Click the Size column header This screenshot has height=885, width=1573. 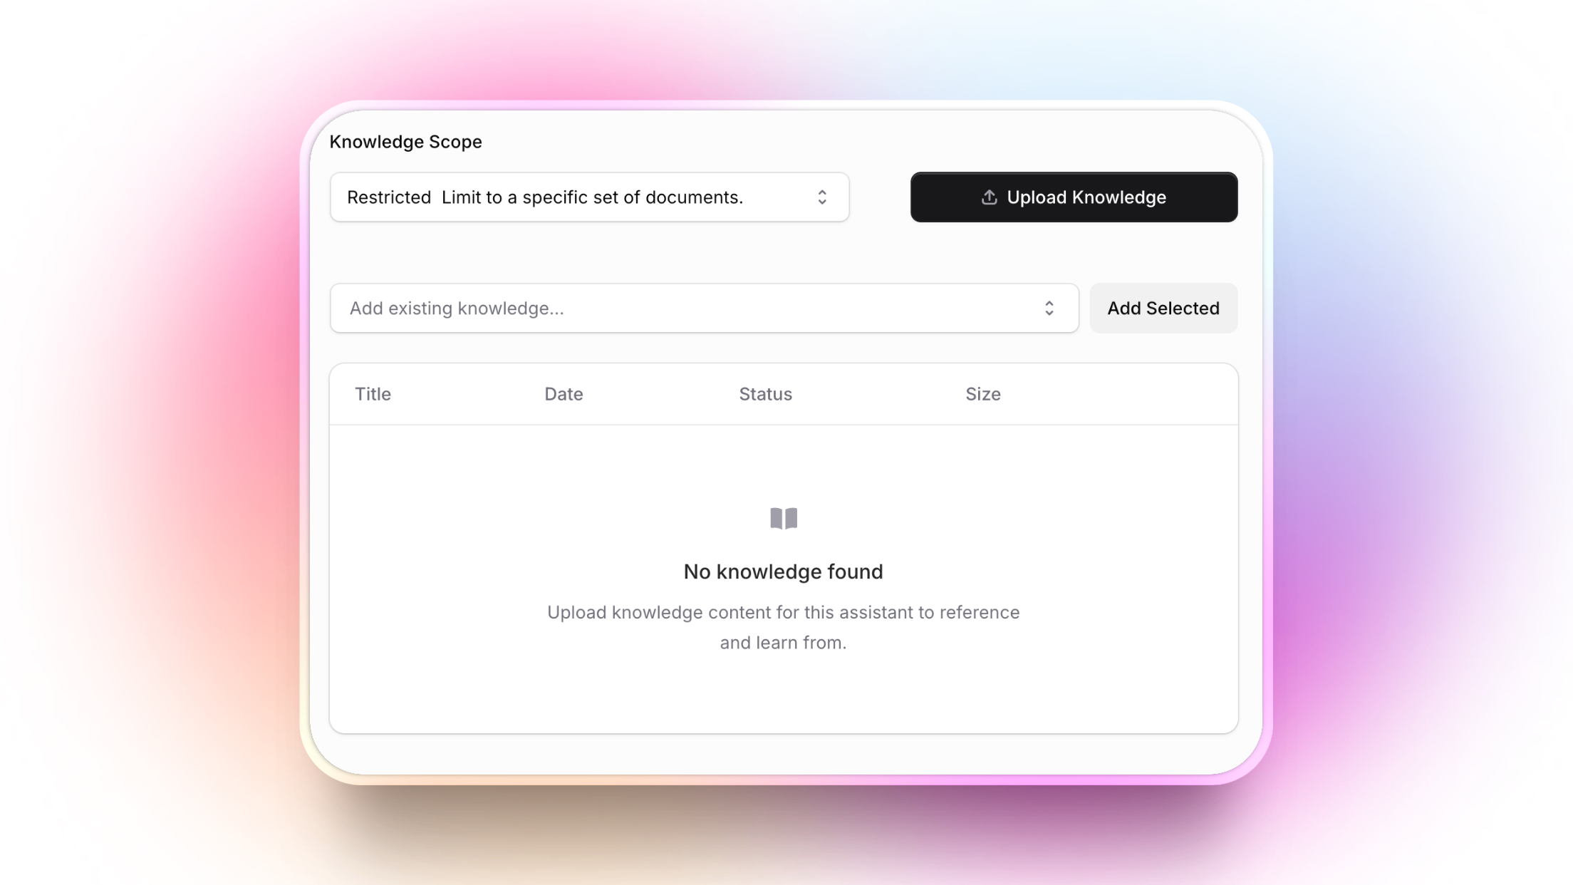coord(982,393)
